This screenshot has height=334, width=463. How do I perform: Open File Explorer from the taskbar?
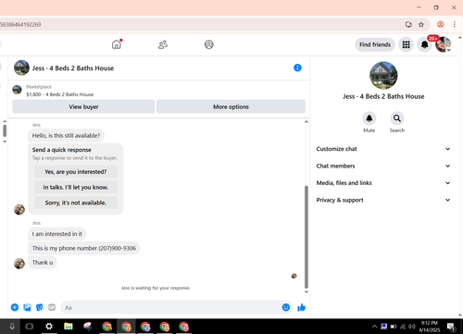(x=69, y=327)
